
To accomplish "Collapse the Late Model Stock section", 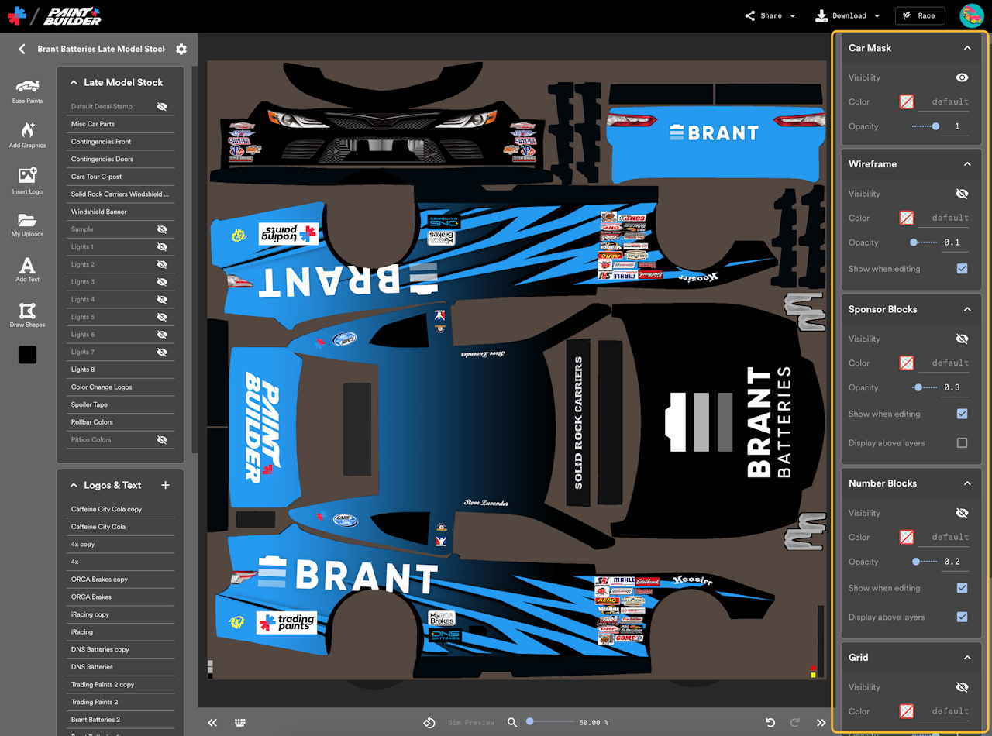I will (74, 82).
